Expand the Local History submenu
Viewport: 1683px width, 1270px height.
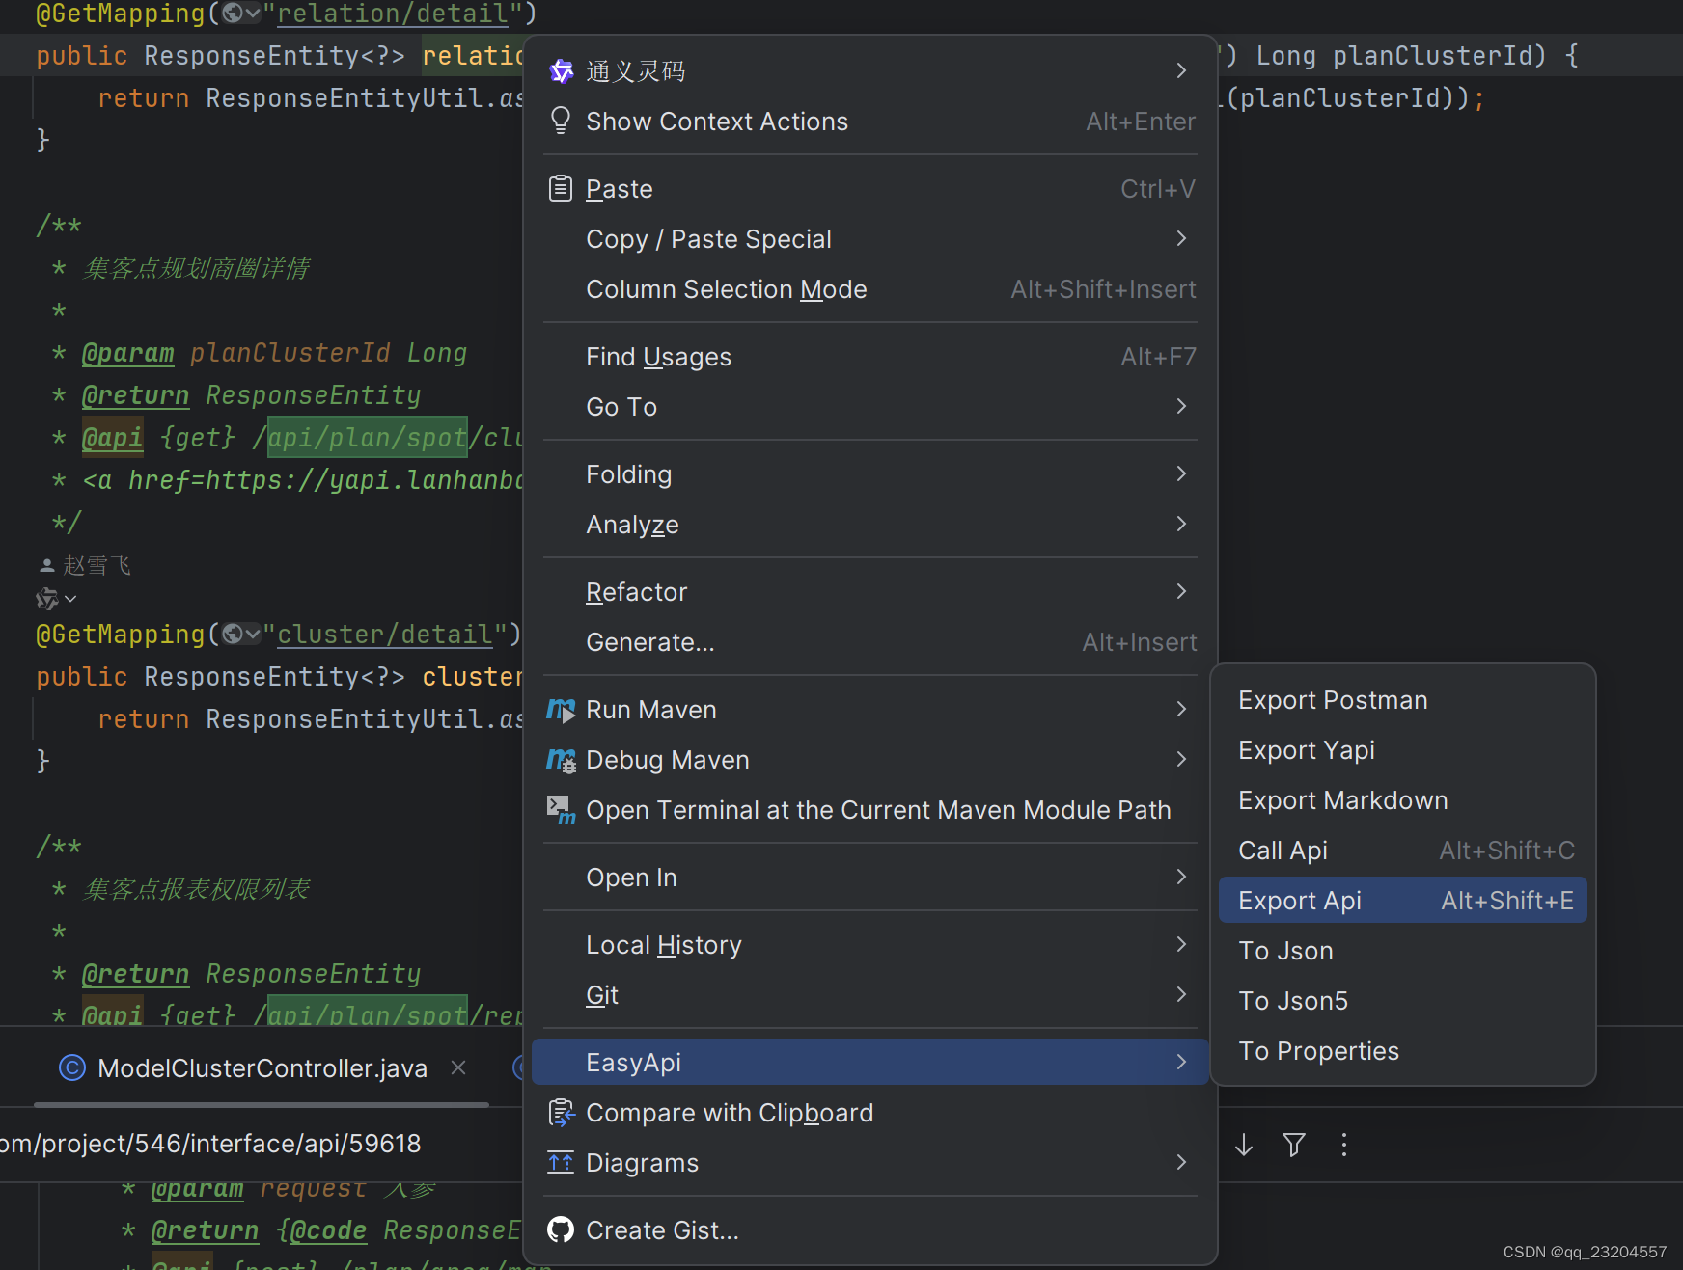coord(1181,944)
